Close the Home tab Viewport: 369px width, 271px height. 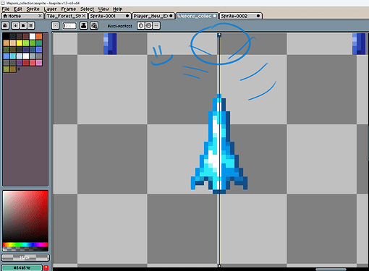pyautogui.click(x=41, y=16)
